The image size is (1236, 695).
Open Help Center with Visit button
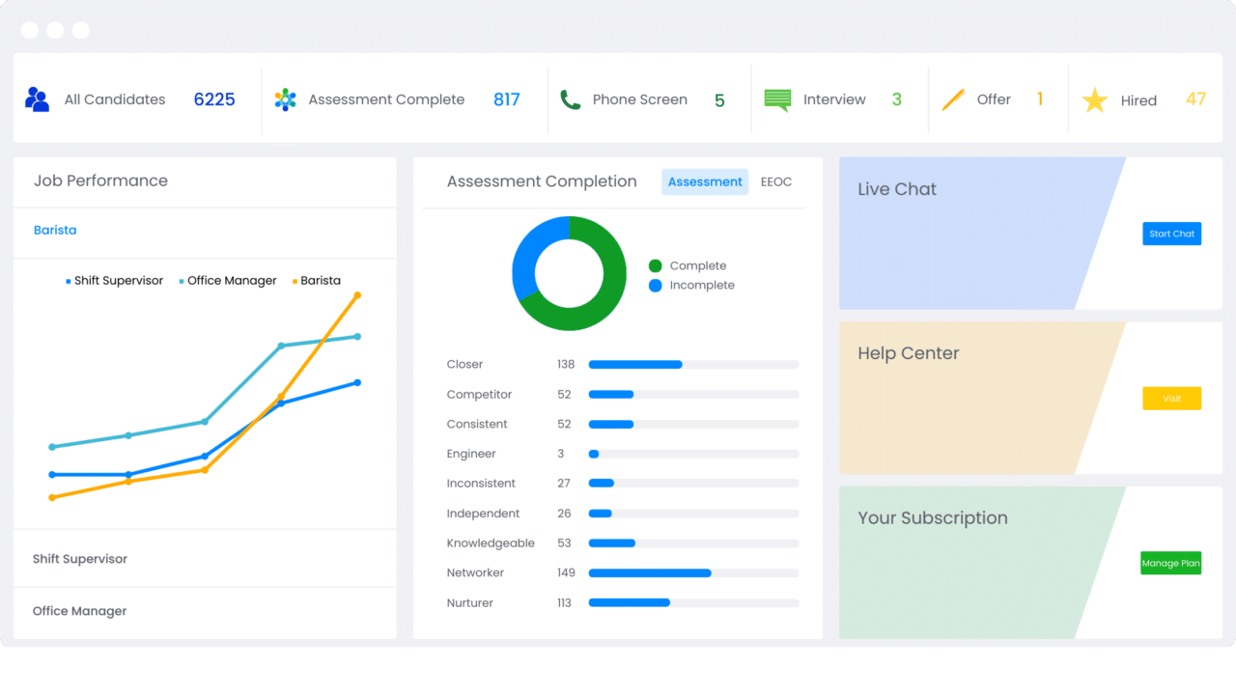(1171, 399)
